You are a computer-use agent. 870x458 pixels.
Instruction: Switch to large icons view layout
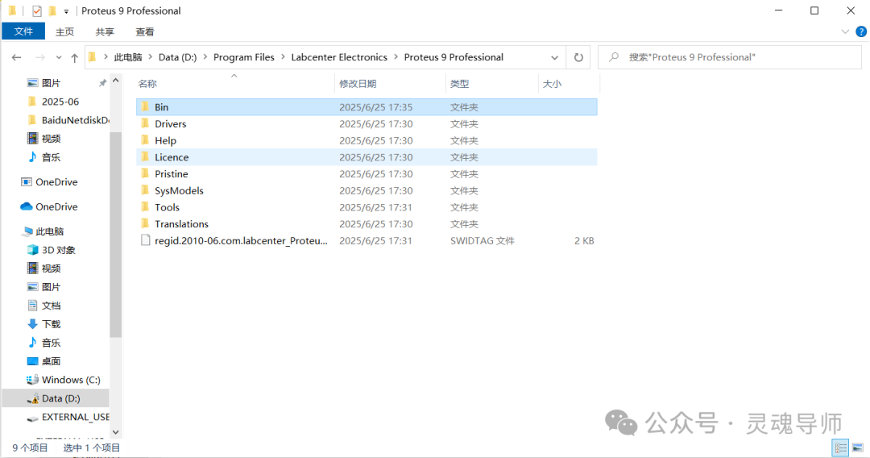[x=857, y=448]
